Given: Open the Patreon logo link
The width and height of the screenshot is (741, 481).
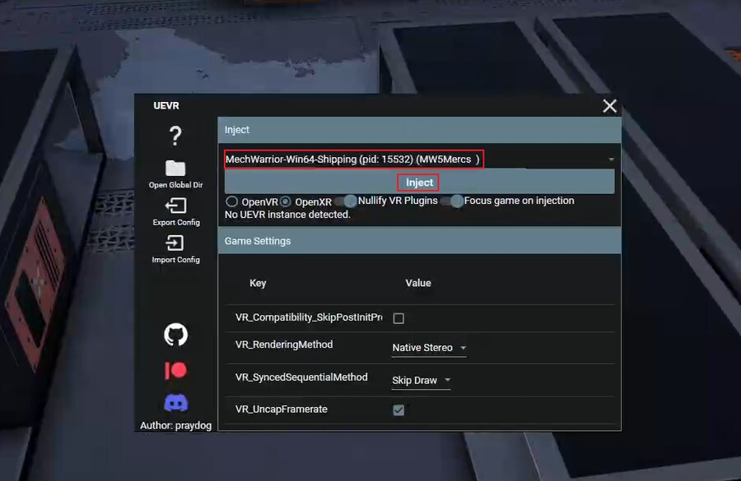Looking at the screenshot, I should [175, 371].
